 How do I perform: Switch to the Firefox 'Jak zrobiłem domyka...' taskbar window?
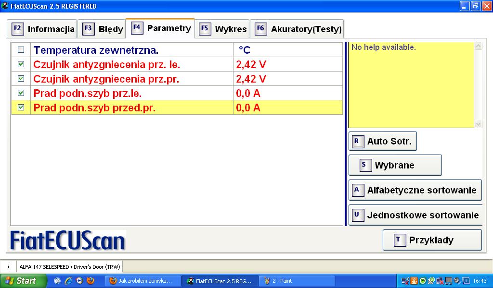tap(143, 281)
